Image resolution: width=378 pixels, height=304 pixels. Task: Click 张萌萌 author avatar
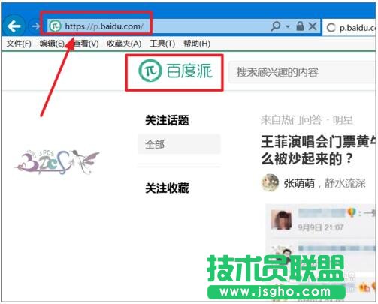pos(270,183)
